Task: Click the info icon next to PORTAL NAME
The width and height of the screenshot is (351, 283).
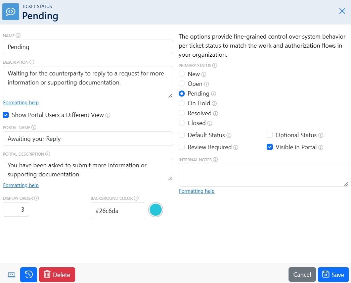Action: [x=34, y=127]
